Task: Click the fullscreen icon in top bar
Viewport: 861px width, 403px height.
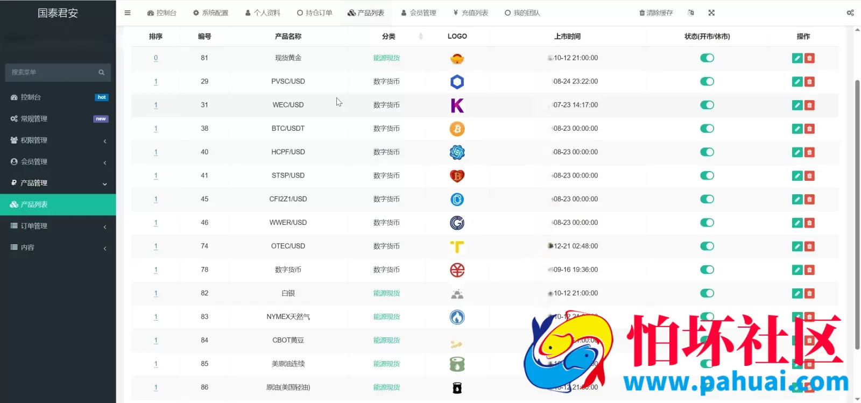Action: pos(711,13)
